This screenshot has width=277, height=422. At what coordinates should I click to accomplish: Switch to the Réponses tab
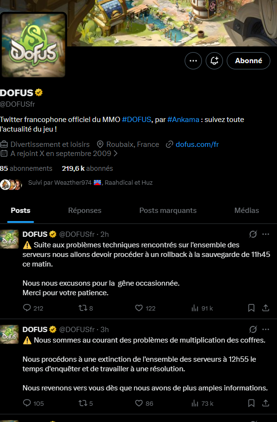click(85, 211)
